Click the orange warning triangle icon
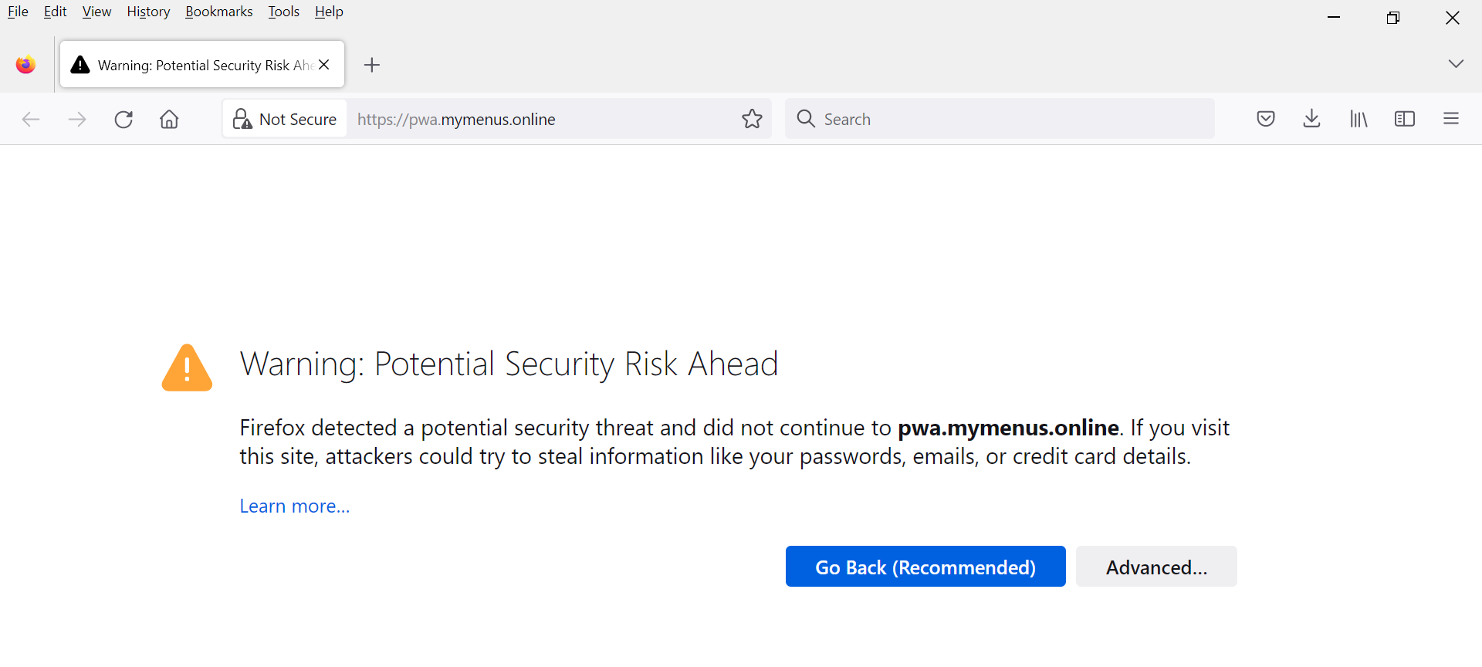1482x667 pixels. point(187,367)
